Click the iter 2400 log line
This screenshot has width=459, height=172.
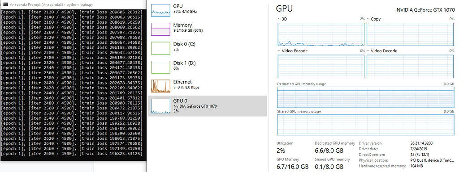pyautogui.click(x=72, y=83)
